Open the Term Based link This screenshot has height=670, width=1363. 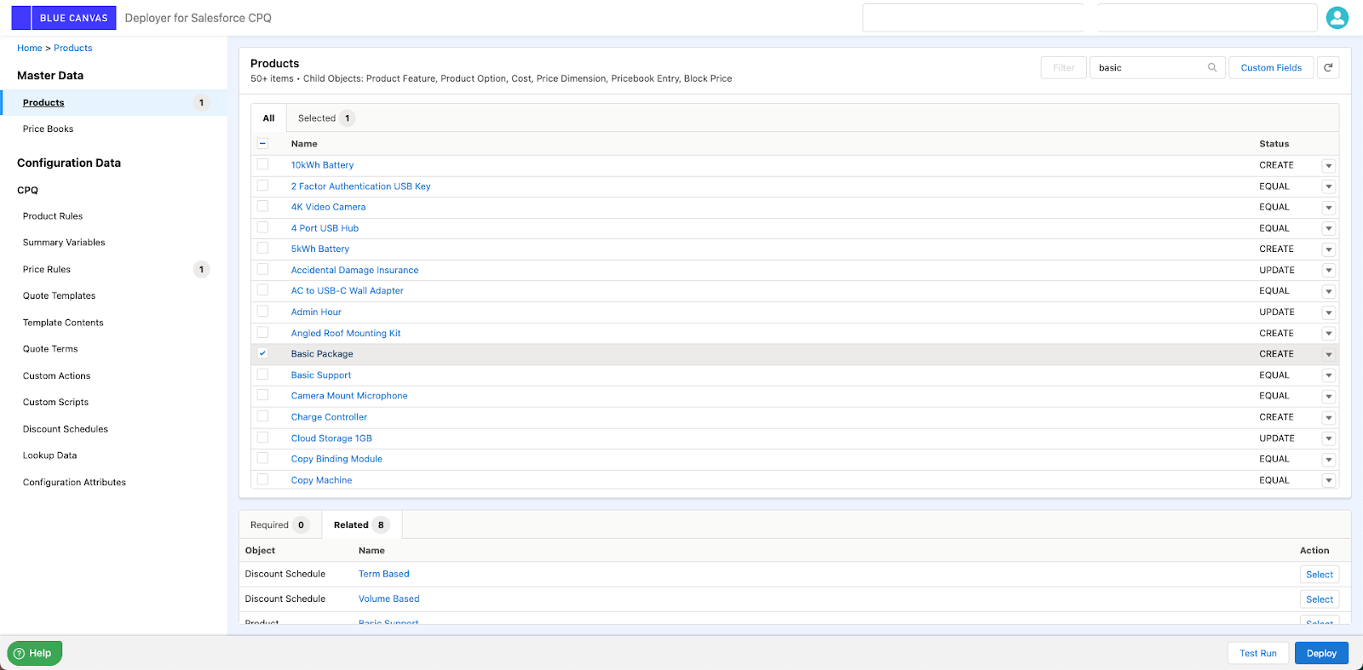[384, 574]
